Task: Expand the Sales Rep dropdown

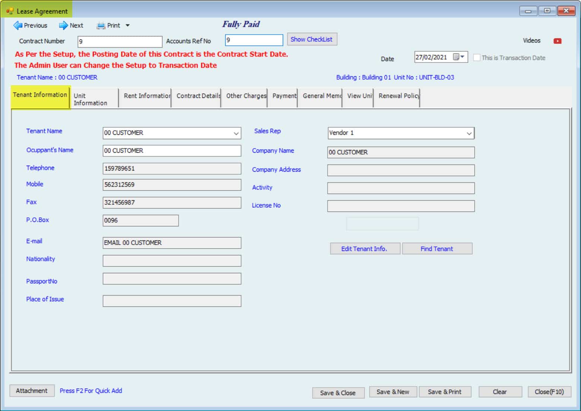Action: coord(469,133)
